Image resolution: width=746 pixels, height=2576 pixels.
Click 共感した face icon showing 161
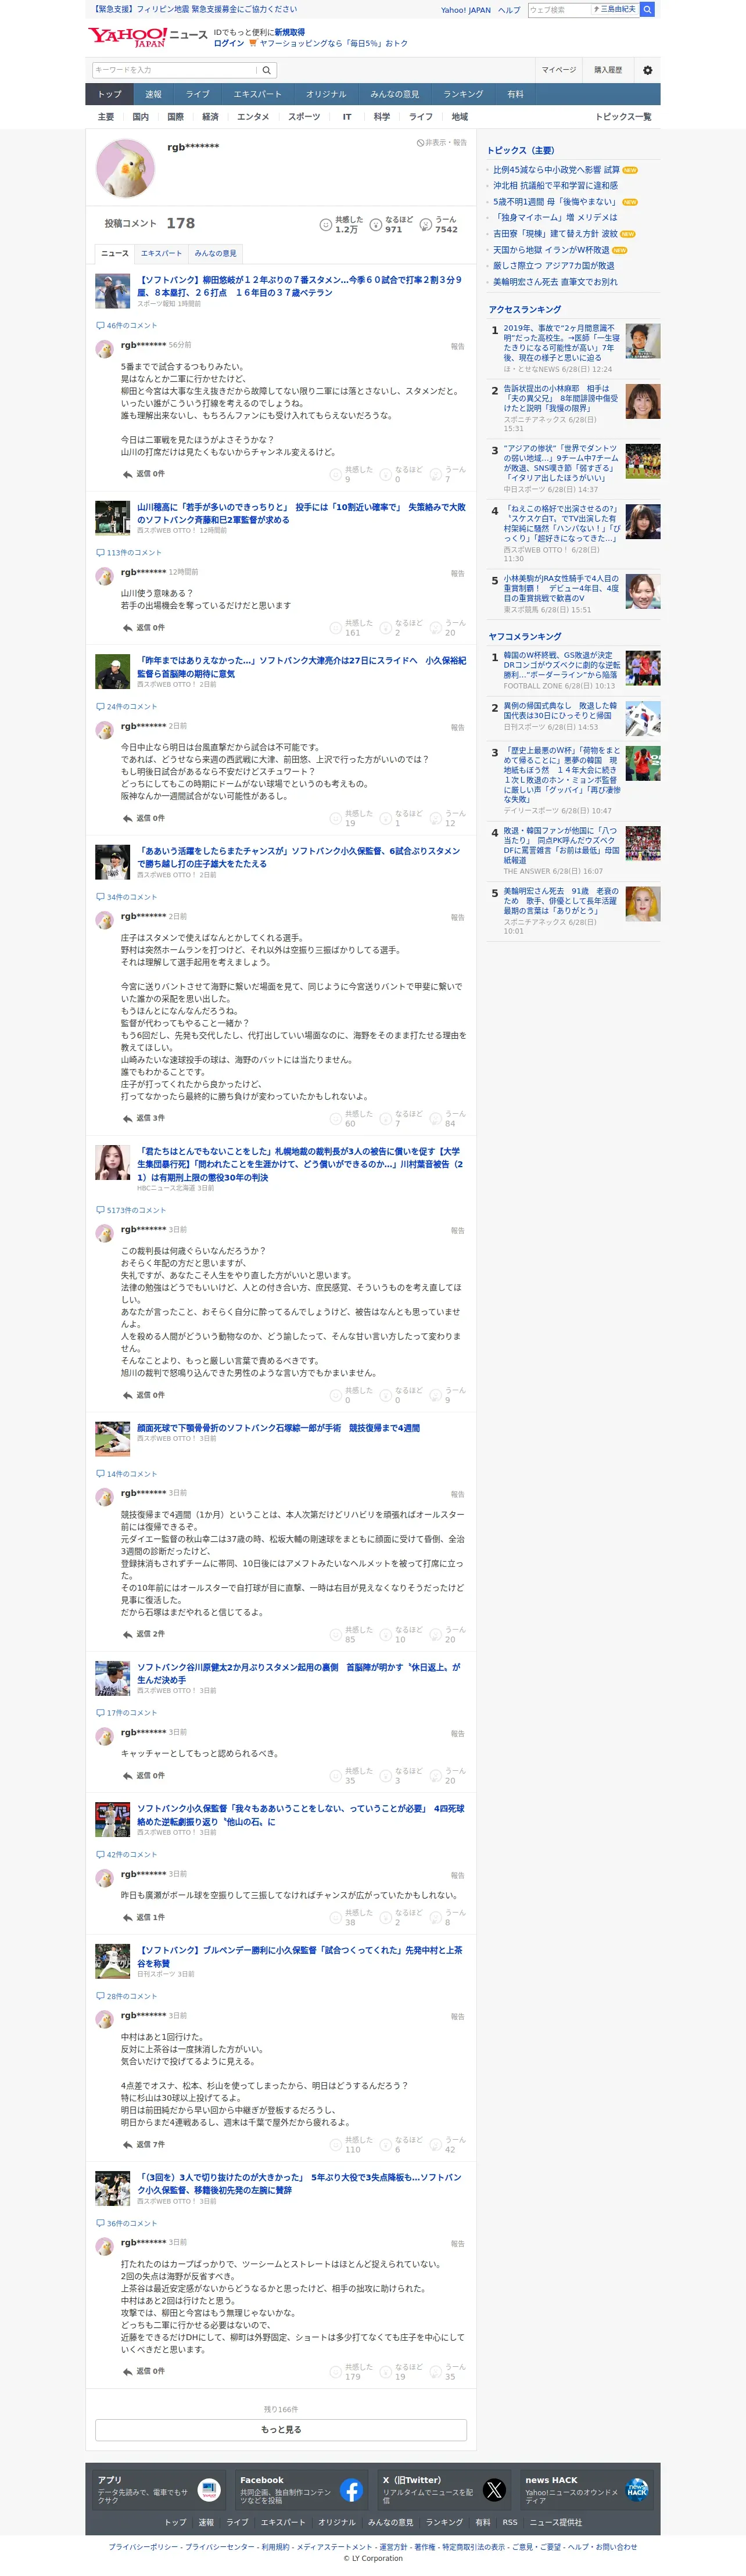coord(336,628)
